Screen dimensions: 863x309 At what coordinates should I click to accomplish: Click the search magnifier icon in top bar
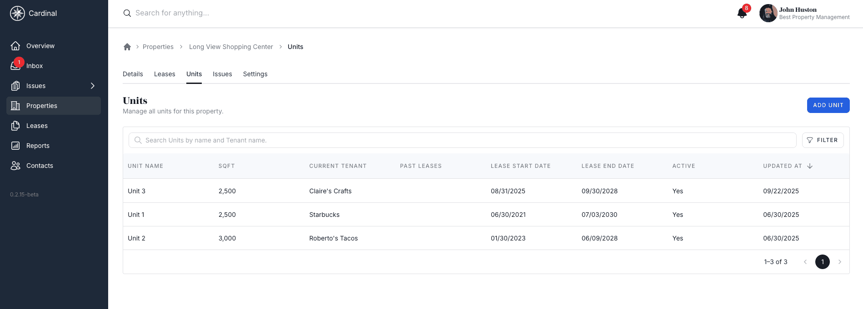point(127,13)
